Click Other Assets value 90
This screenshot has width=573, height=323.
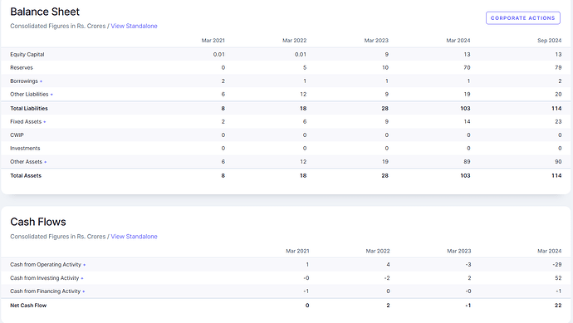point(558,161)
